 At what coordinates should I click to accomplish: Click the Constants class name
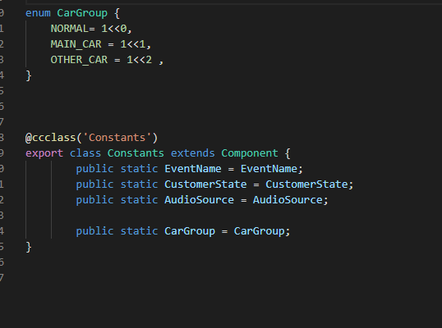136,153
